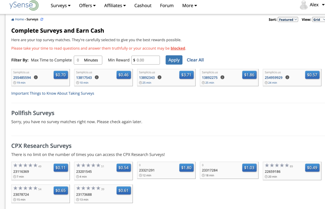Click the Alex user avatar icon
Viewport: 325px width, 209px height.
[304, 5]
